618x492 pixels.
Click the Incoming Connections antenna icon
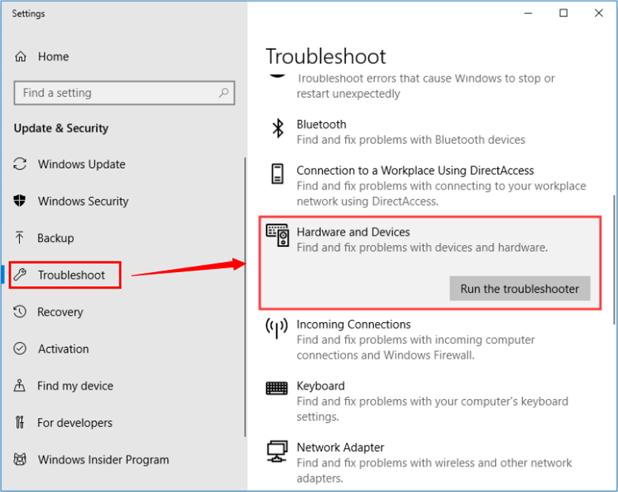276,328
